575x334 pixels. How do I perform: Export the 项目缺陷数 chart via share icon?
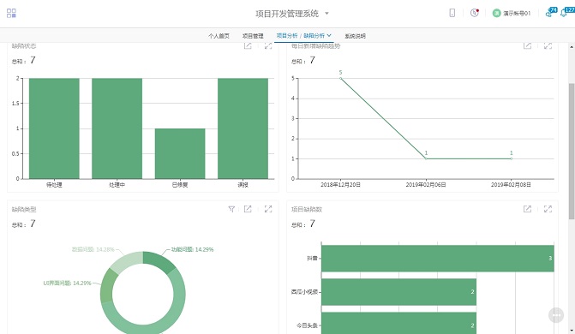click(527, 209)
